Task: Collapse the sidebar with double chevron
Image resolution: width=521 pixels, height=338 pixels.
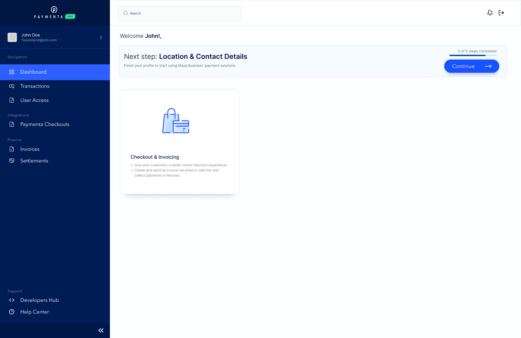Action: (x=101, y=330)
